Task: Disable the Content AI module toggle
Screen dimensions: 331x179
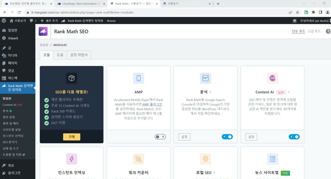Action: click(x=294, y=137)
